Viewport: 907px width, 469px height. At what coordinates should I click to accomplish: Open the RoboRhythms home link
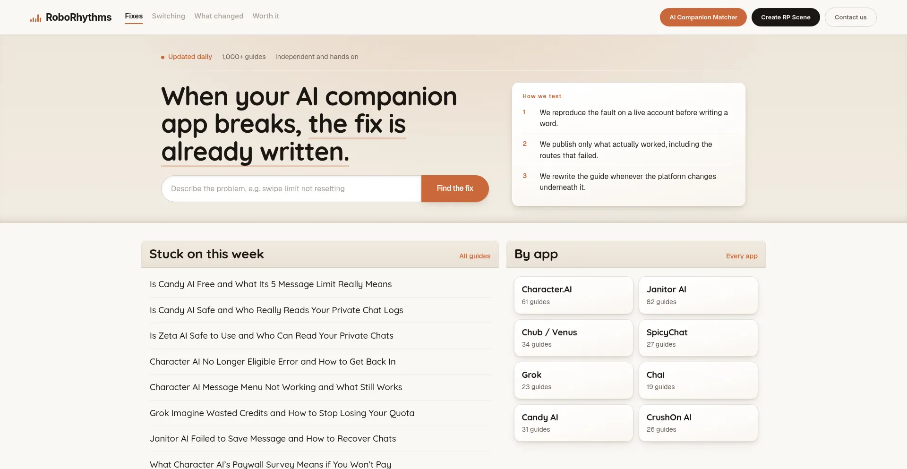click(x=71, y=17)
